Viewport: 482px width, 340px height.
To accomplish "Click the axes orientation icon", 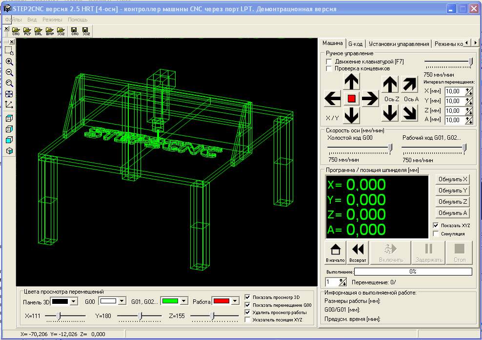I will (x=9, y=105).
